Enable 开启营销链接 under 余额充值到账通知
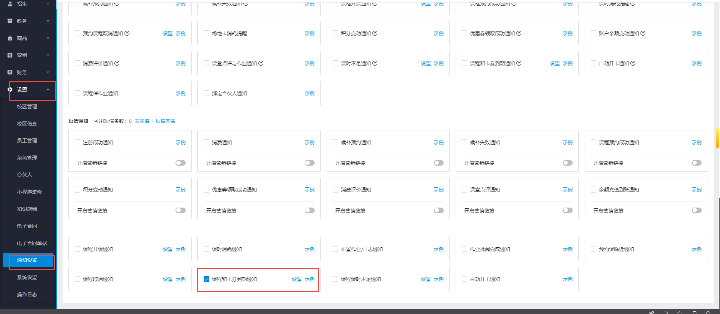The width and height of the screenshot is (720, 314). (x=696, y=211)
